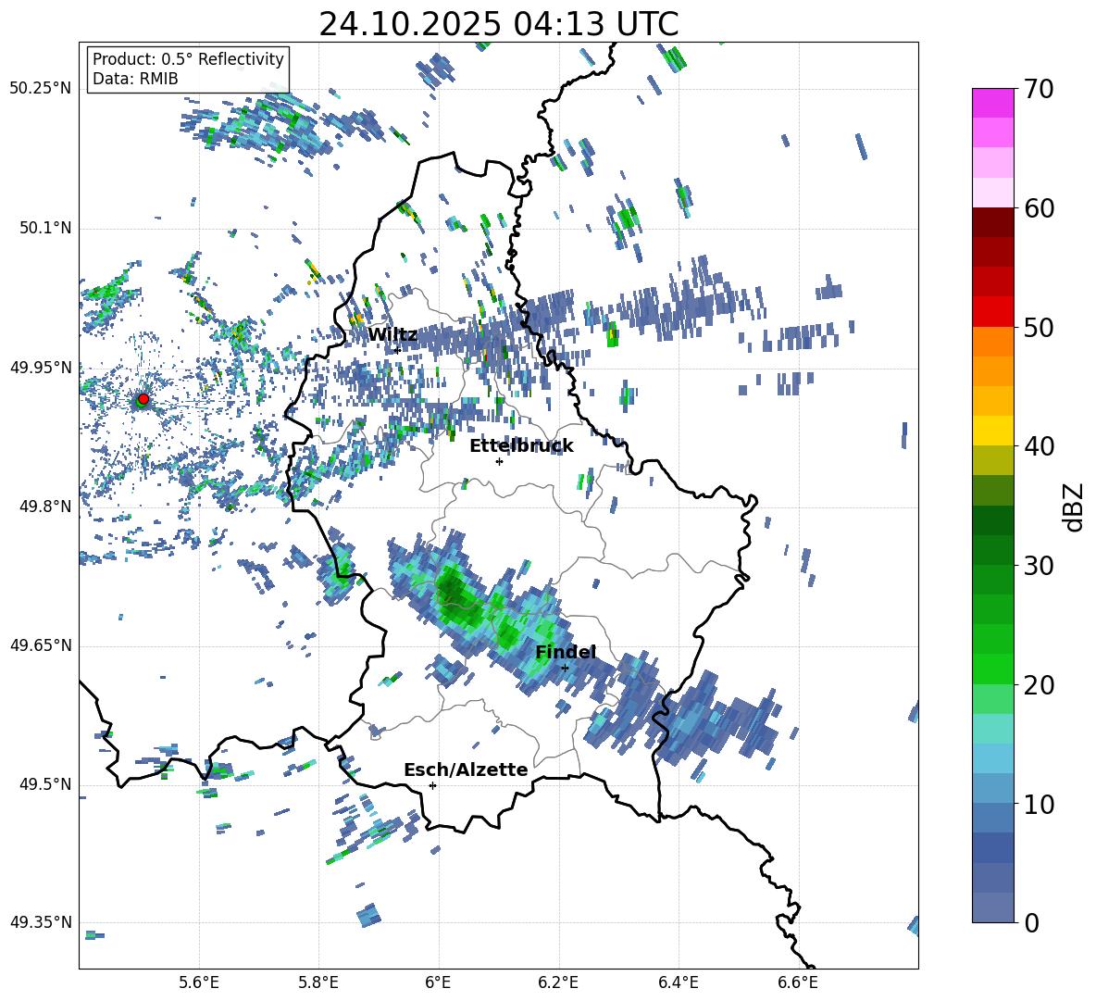Click the cross marker at Esch/Alzette

[x=432, y=785]
